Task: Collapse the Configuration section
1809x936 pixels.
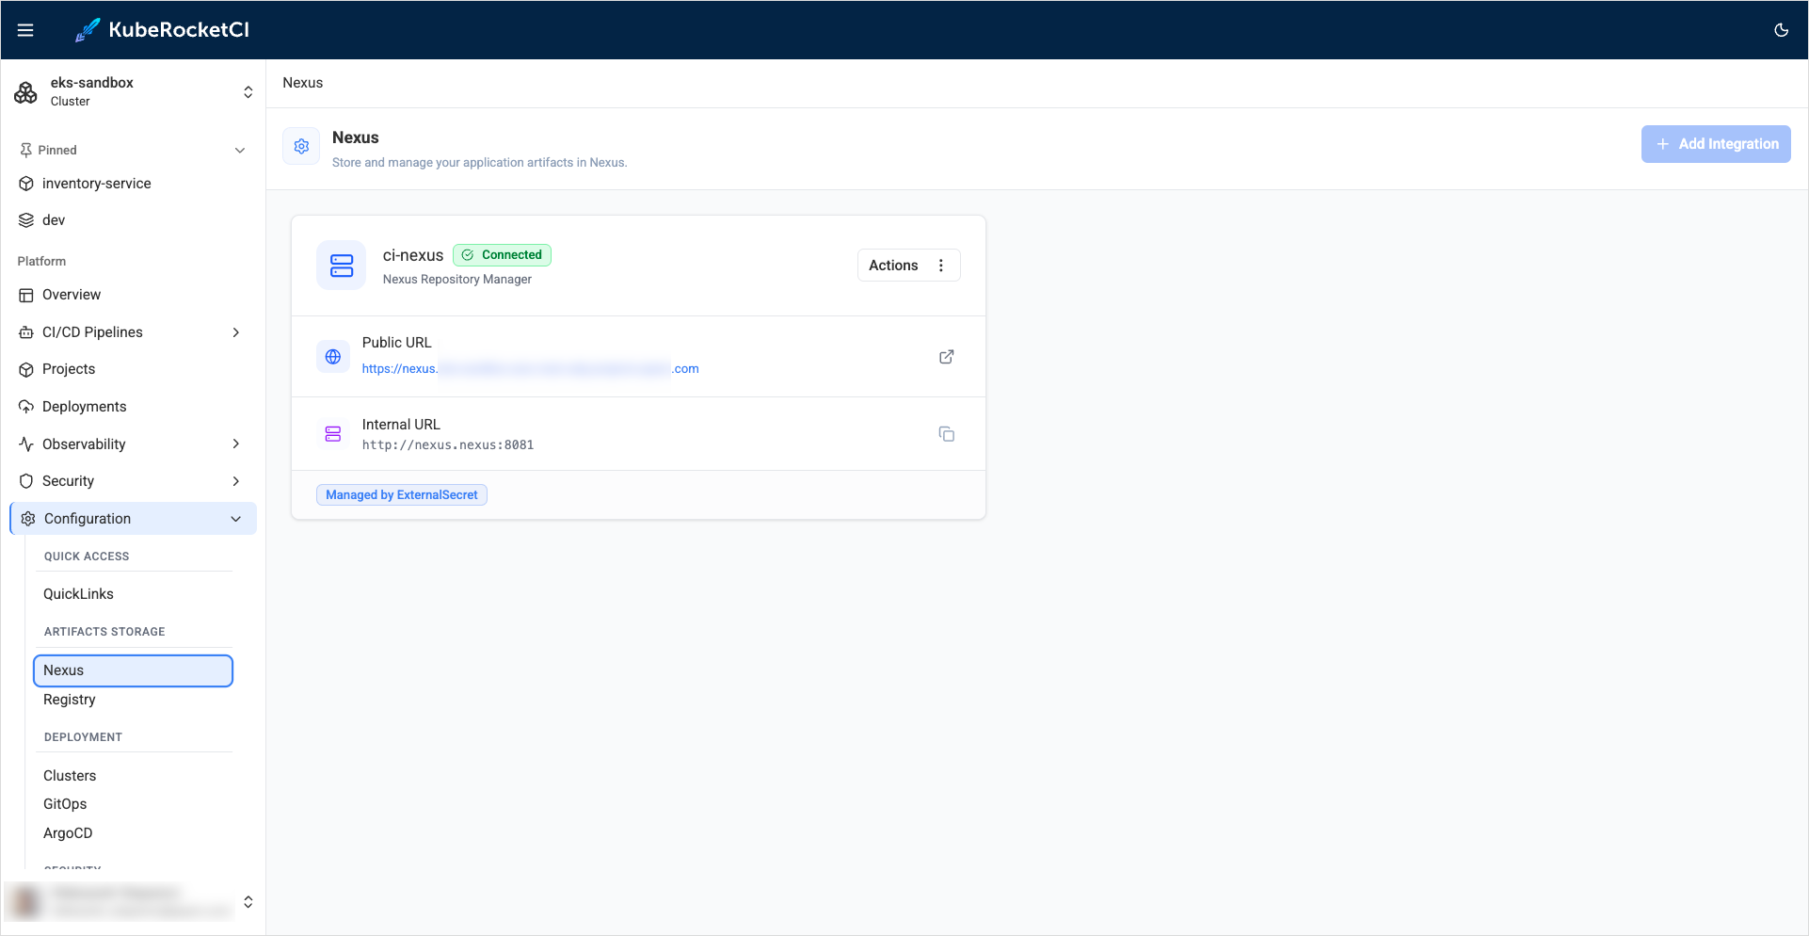Action: pyautogui.click(x=235, y=519)
